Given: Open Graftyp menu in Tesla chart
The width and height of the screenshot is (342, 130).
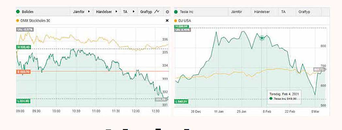Looking at the screenshot, I should 304,12.
